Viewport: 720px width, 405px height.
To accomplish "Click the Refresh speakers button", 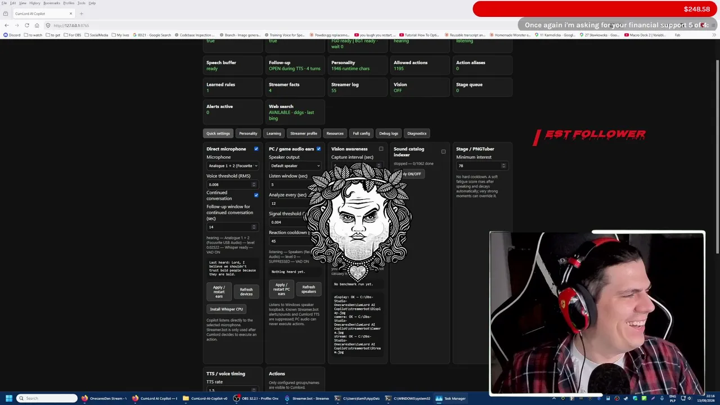I will [309, 289].
